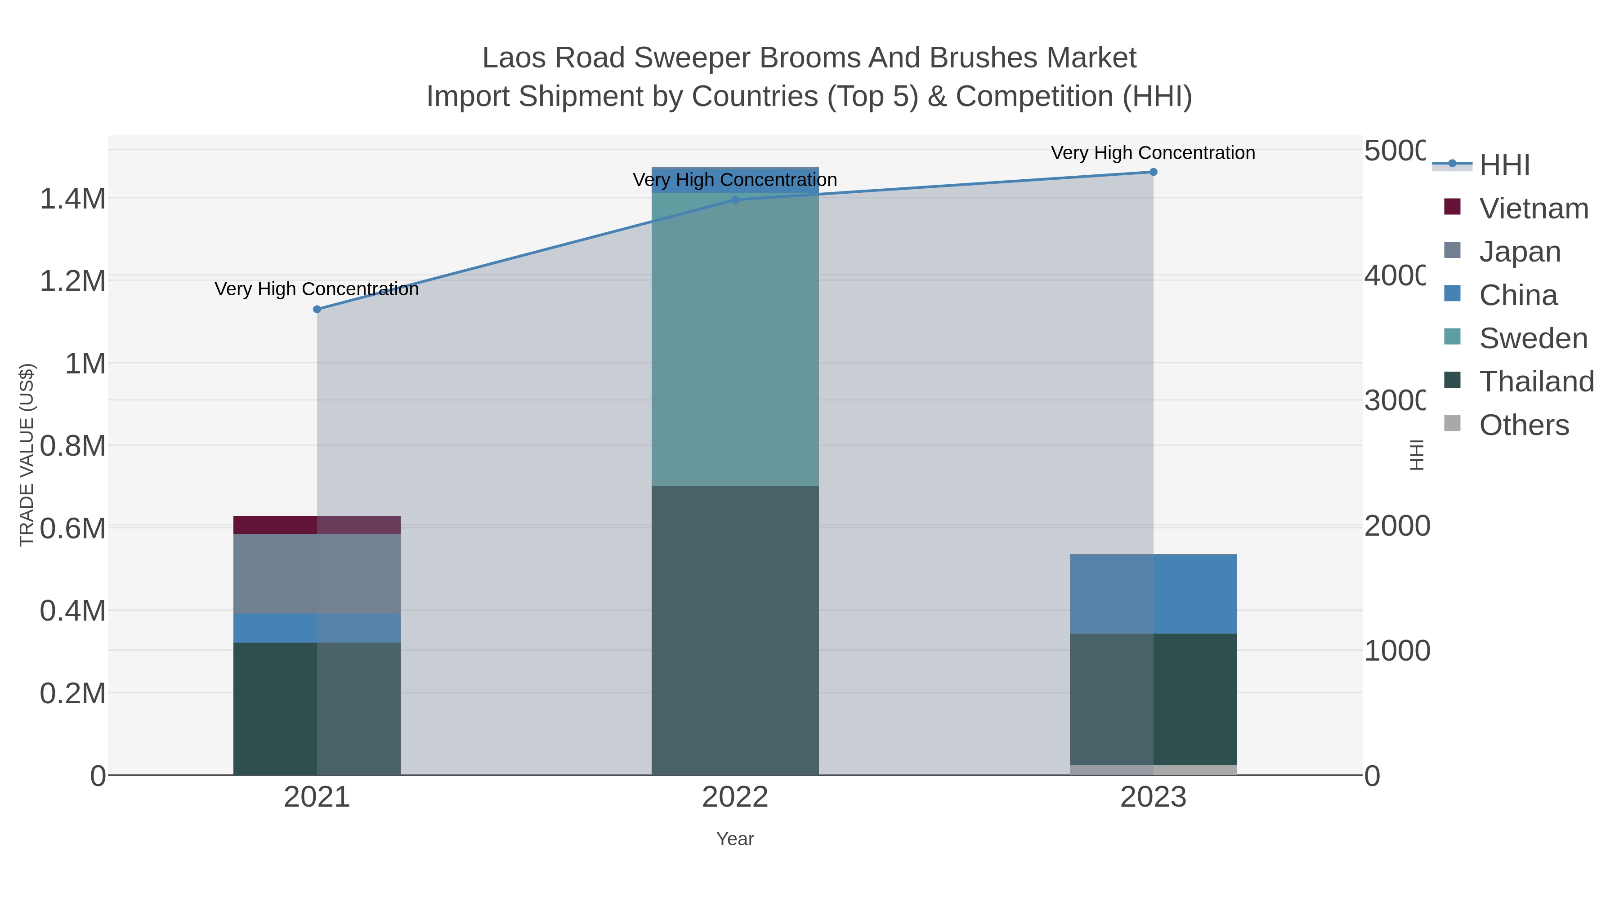Click the Sweden bar segment in 2022
The width and height of the screenshot is (1619, 910).
tap(735, 339)
